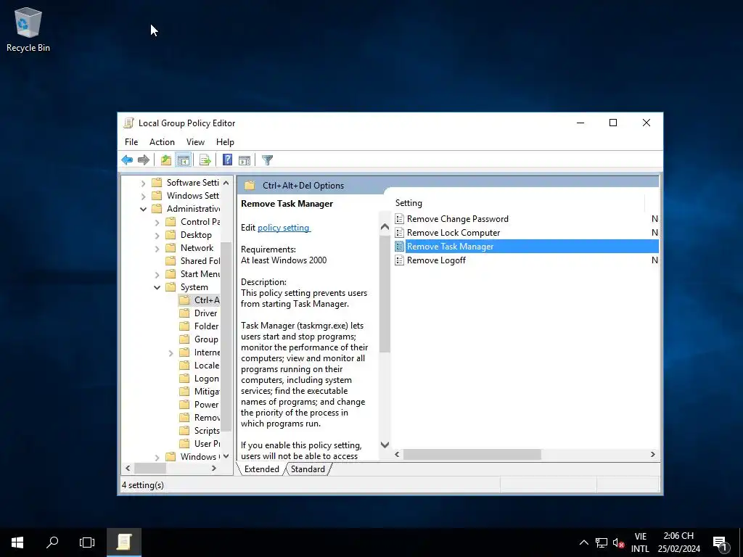Toggle Show/Hide Console Tree toolbar icon
Image resolution: width=743 pixels, height=557 pixels.
184,160
